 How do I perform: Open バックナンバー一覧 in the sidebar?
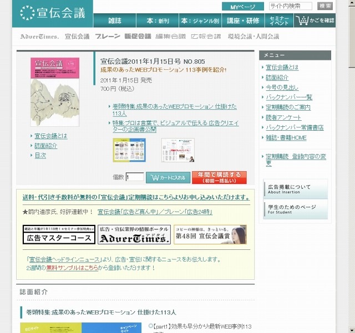[289, 98]
